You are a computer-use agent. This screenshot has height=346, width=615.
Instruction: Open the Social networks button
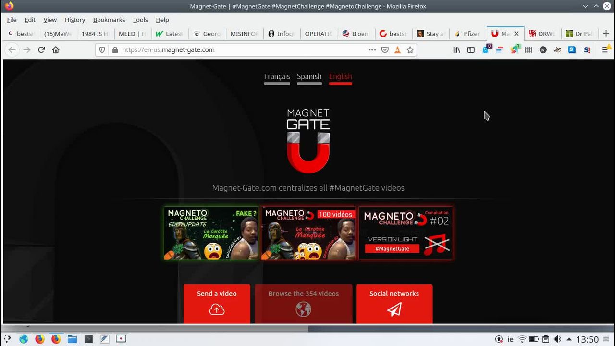(x=394, y=303)
